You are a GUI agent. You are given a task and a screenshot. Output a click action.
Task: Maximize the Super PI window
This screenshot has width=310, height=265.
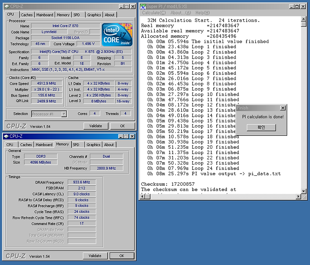(297, 6)
